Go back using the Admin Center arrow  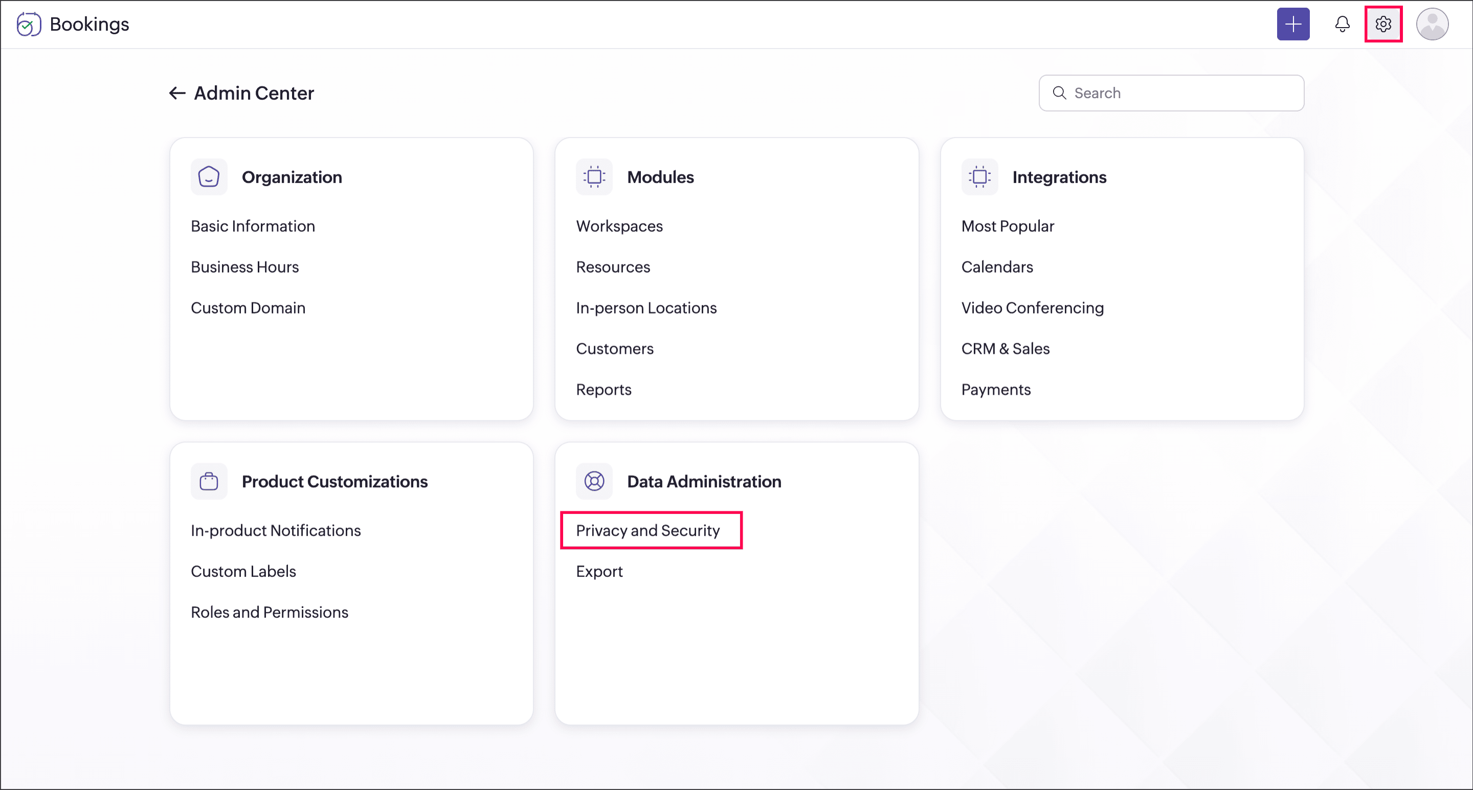point(176,93)
